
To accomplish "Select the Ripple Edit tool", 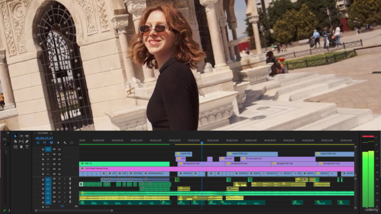I will [27, 136].
